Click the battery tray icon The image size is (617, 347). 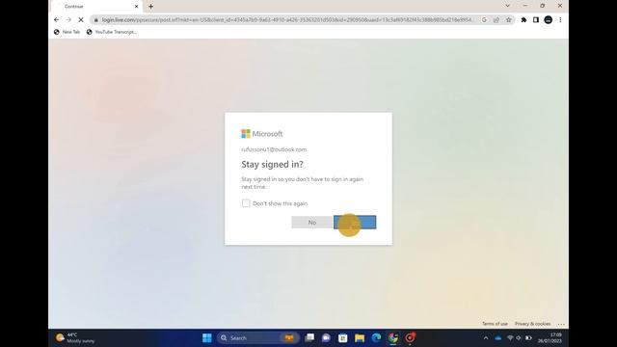tap(528, 338)
